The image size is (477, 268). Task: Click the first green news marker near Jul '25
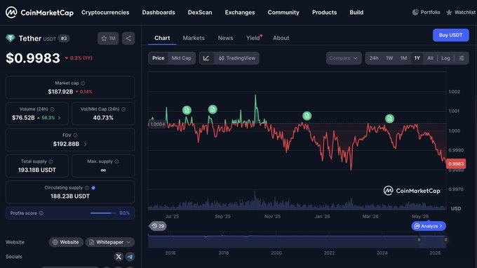(187, 110)
